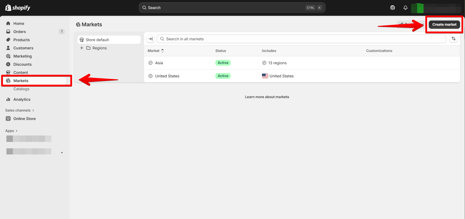The width and height of the screenshot is (465, 219).
Task: Click the Discounts badge icon
Action: (x=8, y=64)
